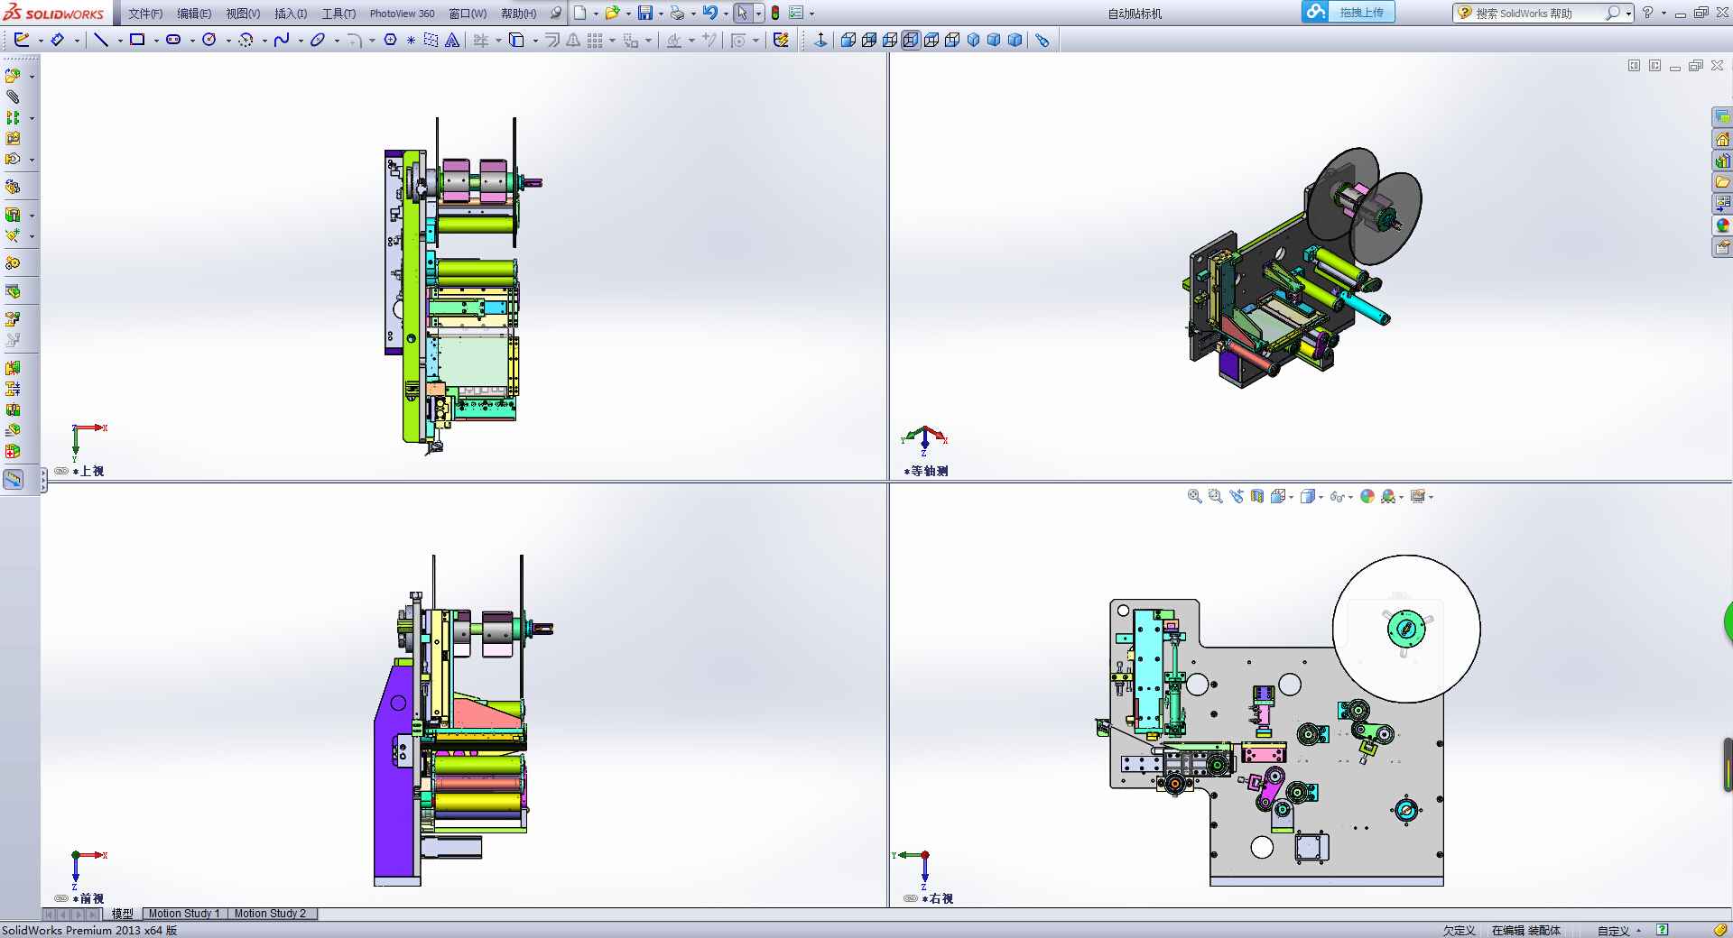
Task: Open the Design Library task pane tab
Action: coord(1722,161)
